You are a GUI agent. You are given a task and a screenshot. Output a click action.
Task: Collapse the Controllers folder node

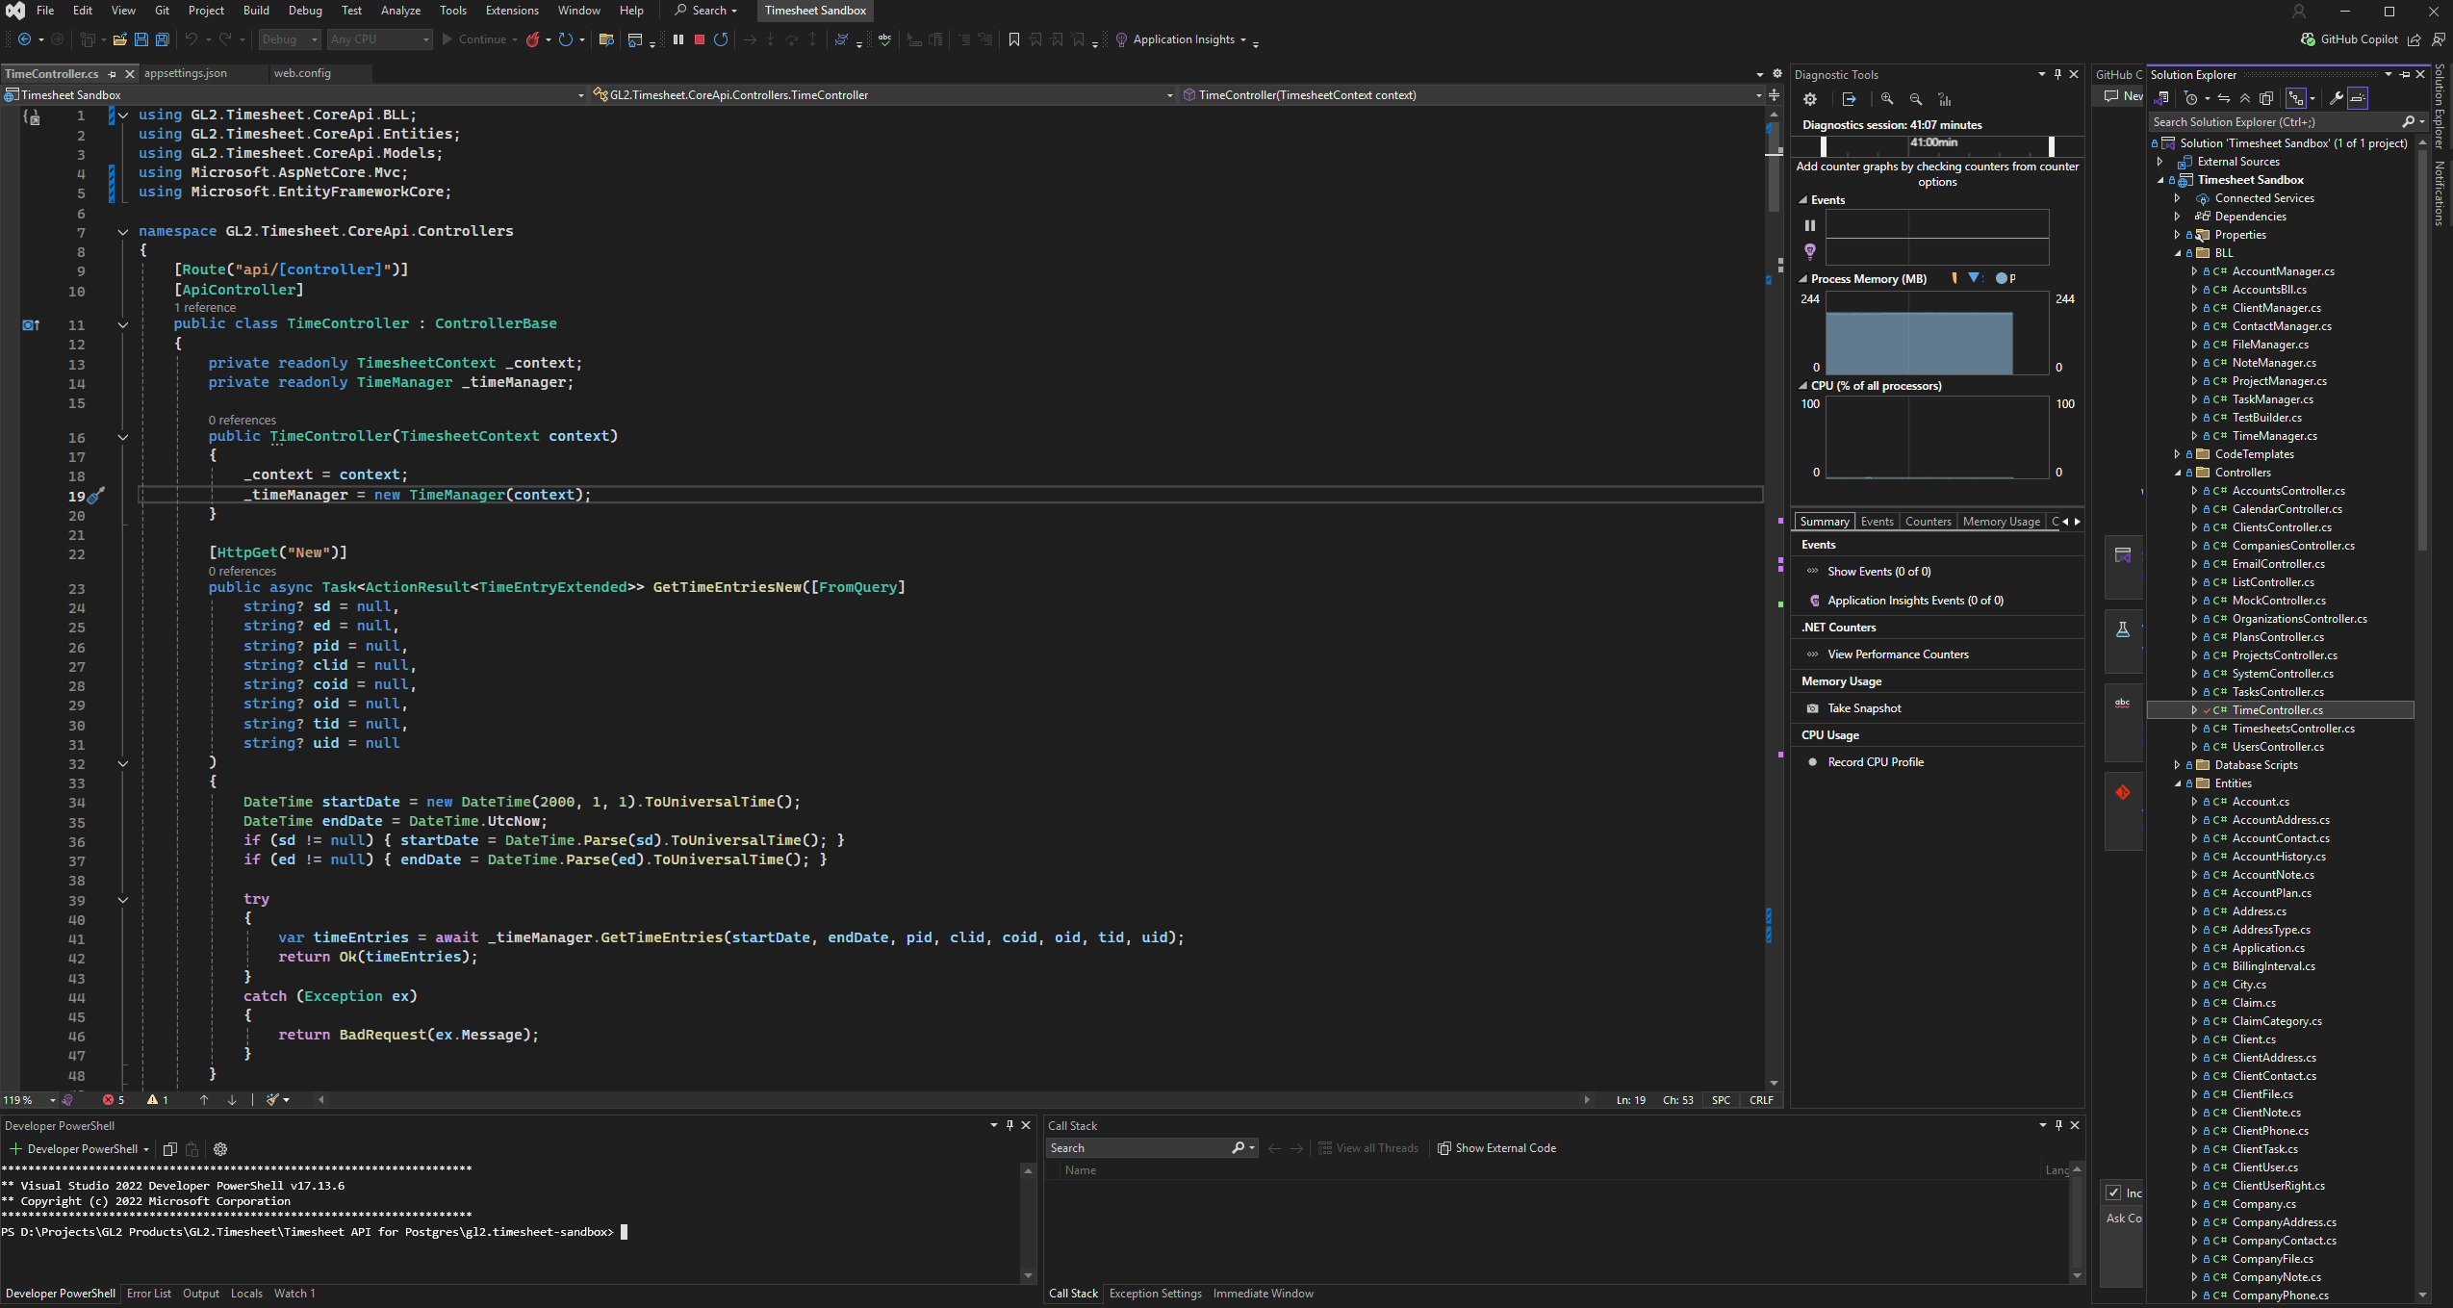[2178, 473]
